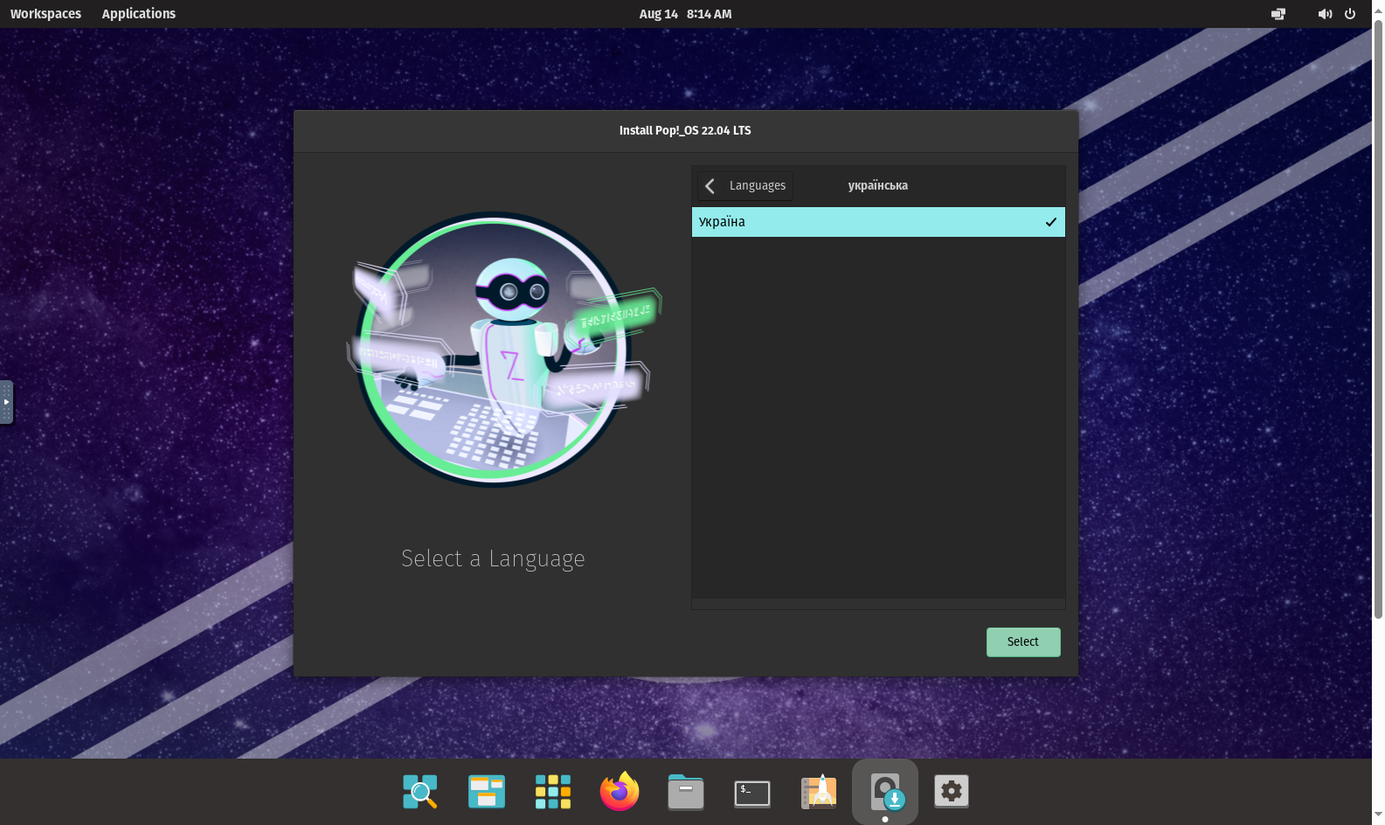Go back to the Languages list

(745, 185)
